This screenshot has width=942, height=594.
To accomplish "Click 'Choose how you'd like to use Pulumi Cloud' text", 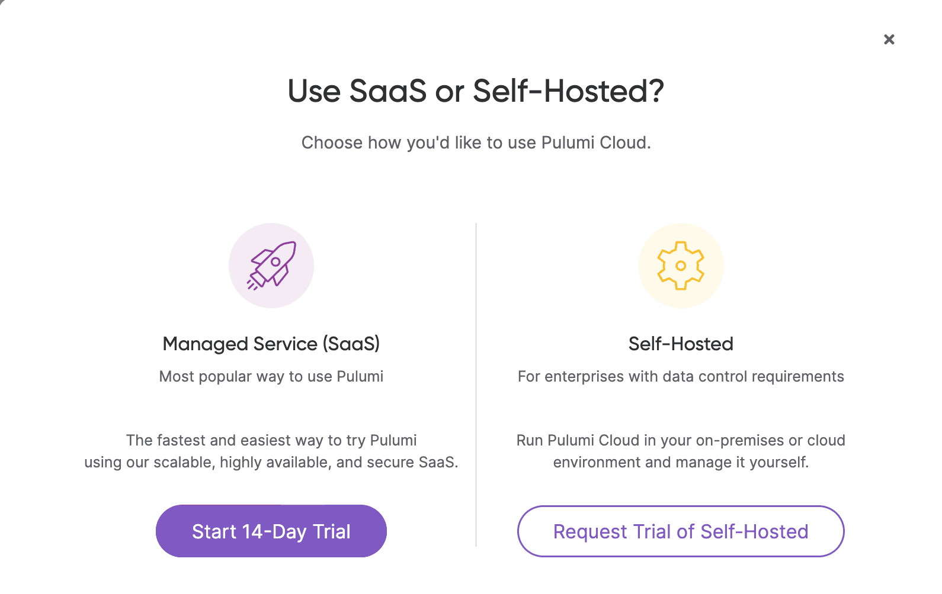I will coord(476,143).
